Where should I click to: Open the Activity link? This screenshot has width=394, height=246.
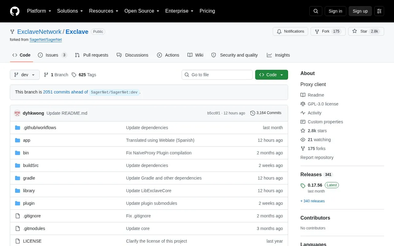point(311,113)
